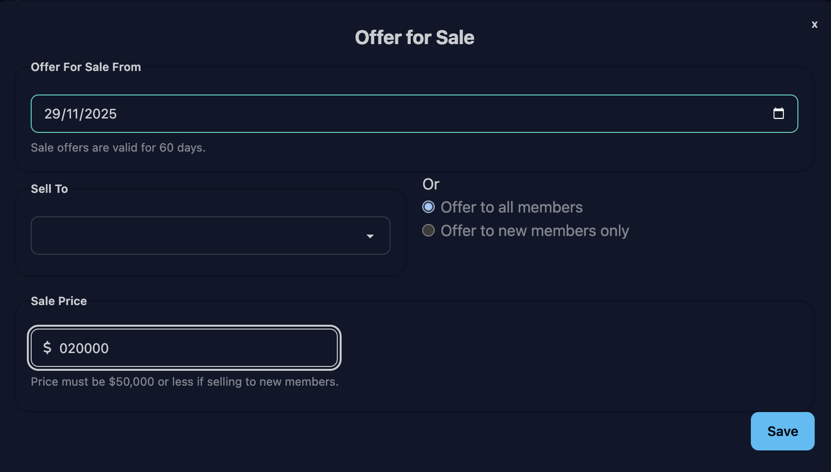Expand the Sell To dropdown arrow
Screen dimensions: 831x472
370,236
